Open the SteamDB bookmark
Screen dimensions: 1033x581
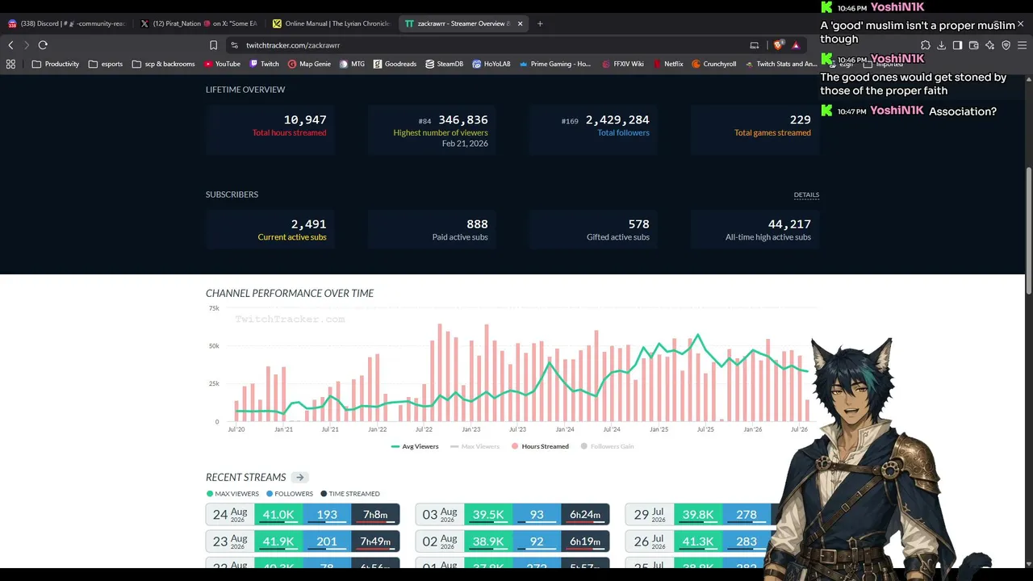(x=445, y=64)
